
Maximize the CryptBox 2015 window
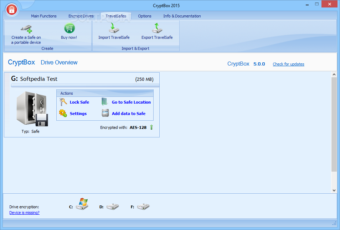coord(317,4)
